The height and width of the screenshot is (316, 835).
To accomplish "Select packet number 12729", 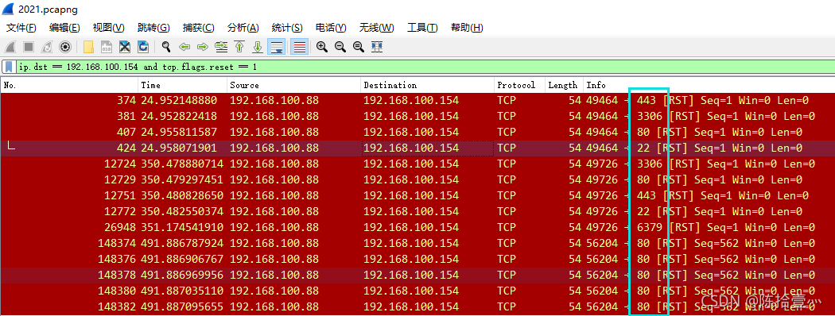I will 417,179.
